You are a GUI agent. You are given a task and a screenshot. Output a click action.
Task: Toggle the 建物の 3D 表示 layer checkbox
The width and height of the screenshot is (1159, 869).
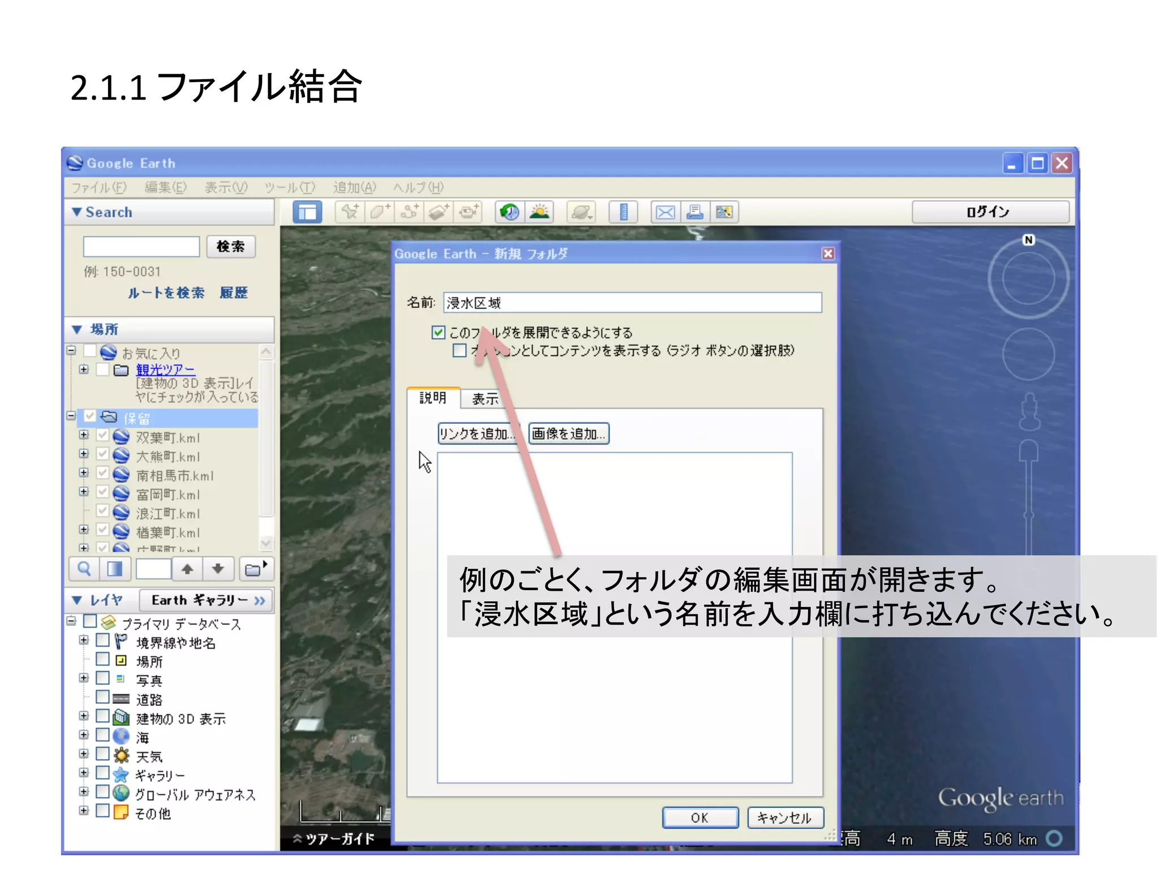[x=102, y=716]
